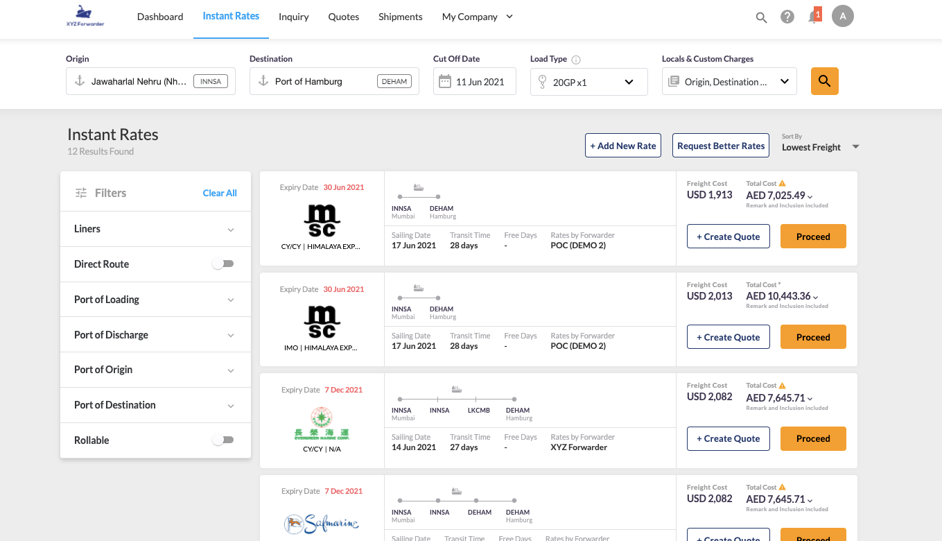Image resolution: width=942 pixels, height=541 pixels.
Task: Click the orange search button to fetch rates
Action: pos(824,81)
